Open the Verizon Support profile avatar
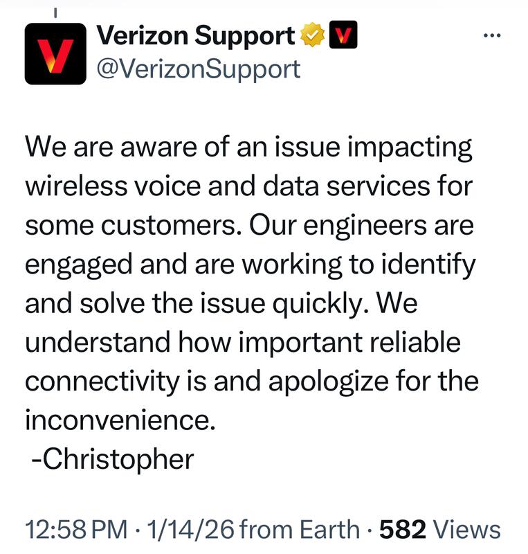 coord(55,53)
